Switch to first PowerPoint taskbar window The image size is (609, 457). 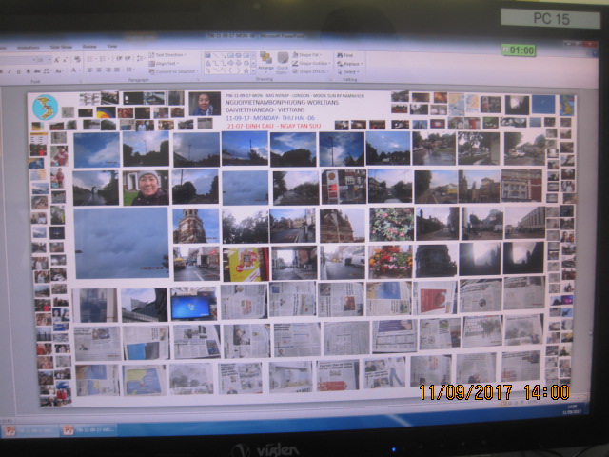tap(29, 430)
